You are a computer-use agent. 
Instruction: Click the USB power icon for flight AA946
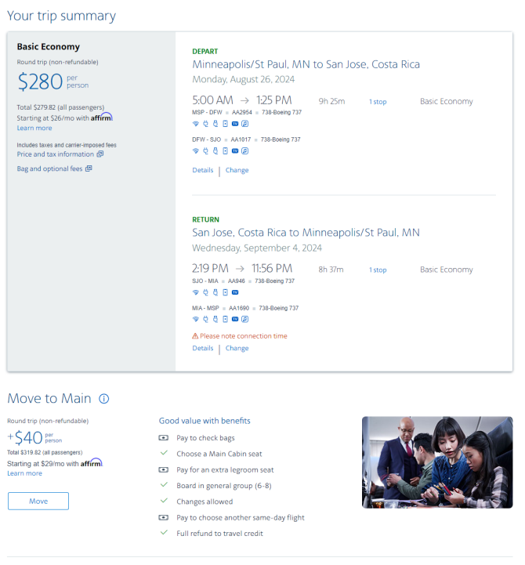215,292
